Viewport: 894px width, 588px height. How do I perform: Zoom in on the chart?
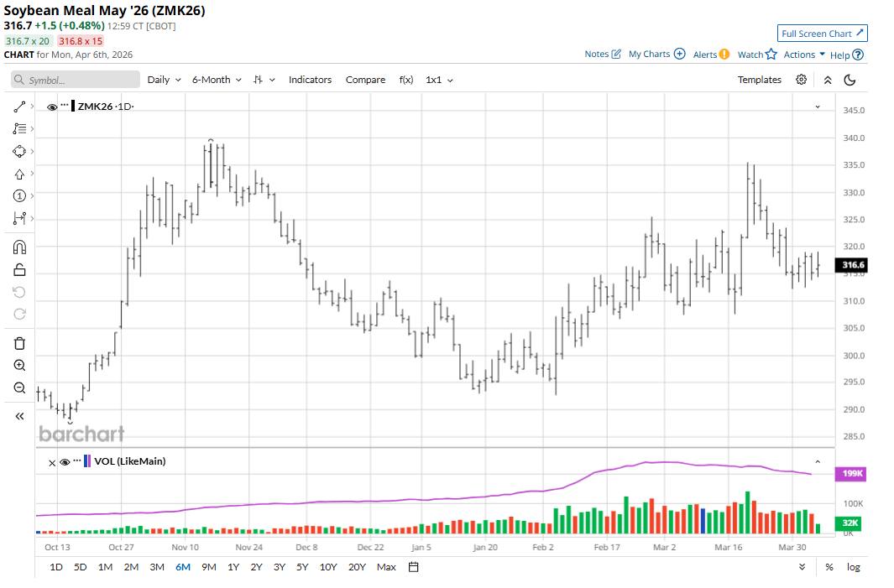pos(19,366)
